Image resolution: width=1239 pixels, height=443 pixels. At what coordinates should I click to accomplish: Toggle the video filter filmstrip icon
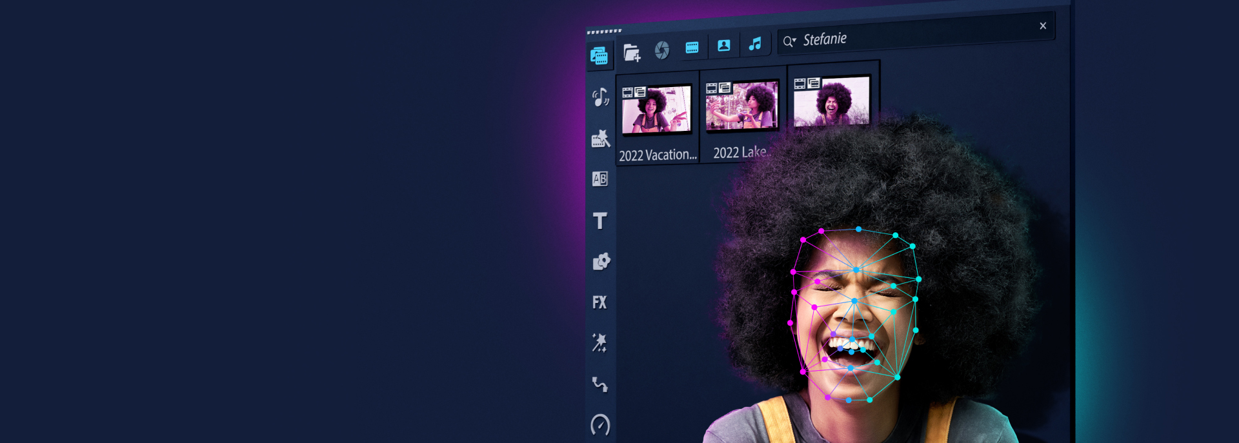[x=692, y=47]
